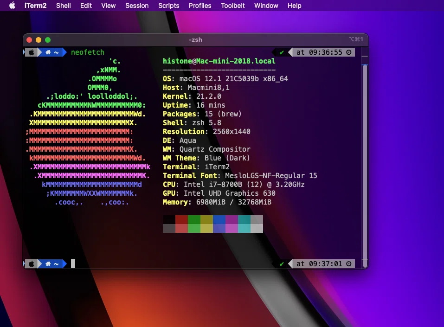Click the Kernel value 21.2.0
The image size is (444, 327).
point(209,96)
